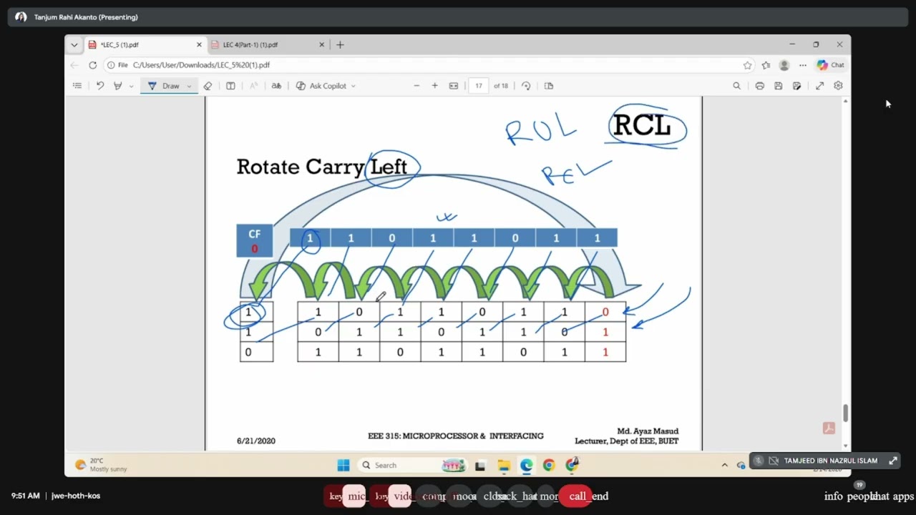Click the Adobe Acrobat floating icon
The height and width of the screenshot is (515, 916).
[x=829, y=428]
